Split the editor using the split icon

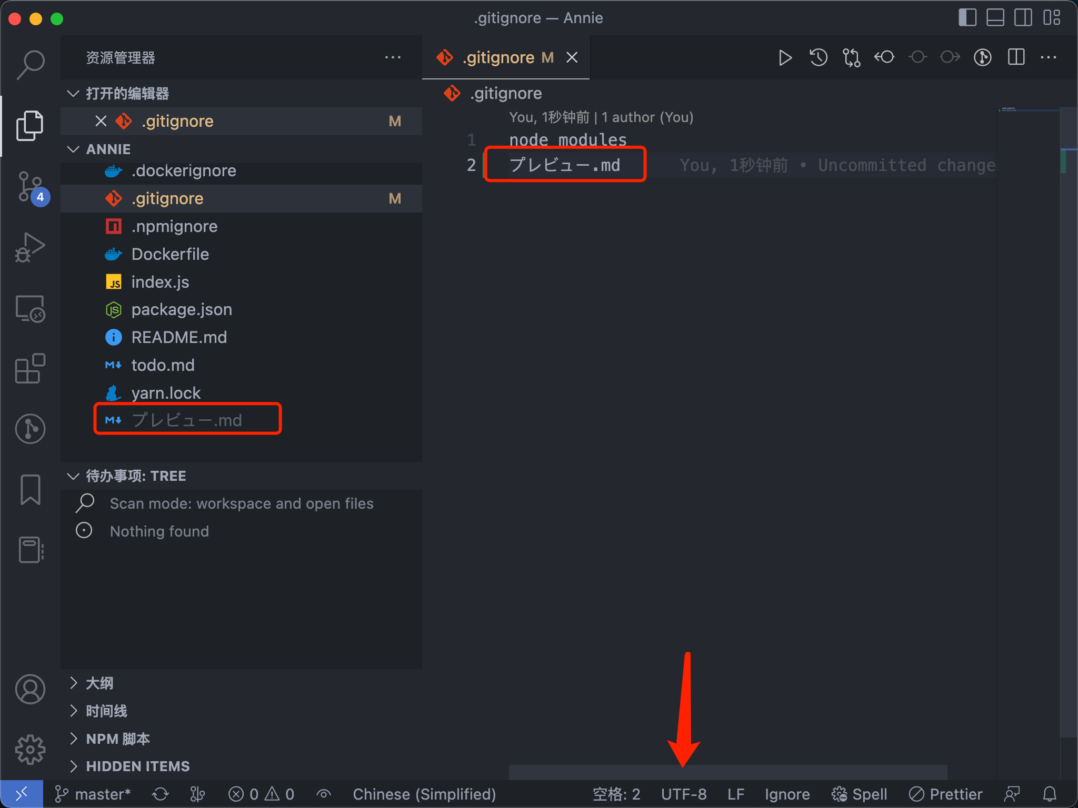coord(1016,58)
